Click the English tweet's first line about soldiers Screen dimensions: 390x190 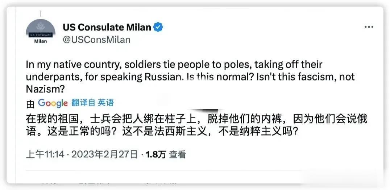174,65
